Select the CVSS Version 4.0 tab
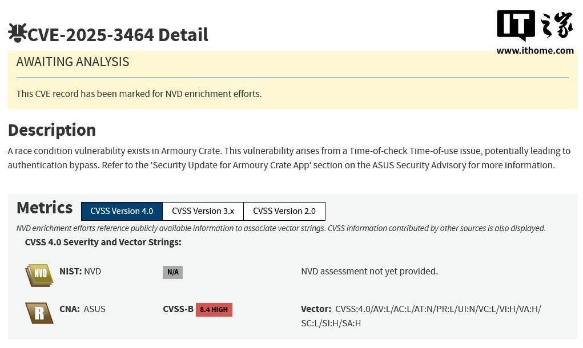The width and height of the screenshot is (583, 348). coord(122,211)
